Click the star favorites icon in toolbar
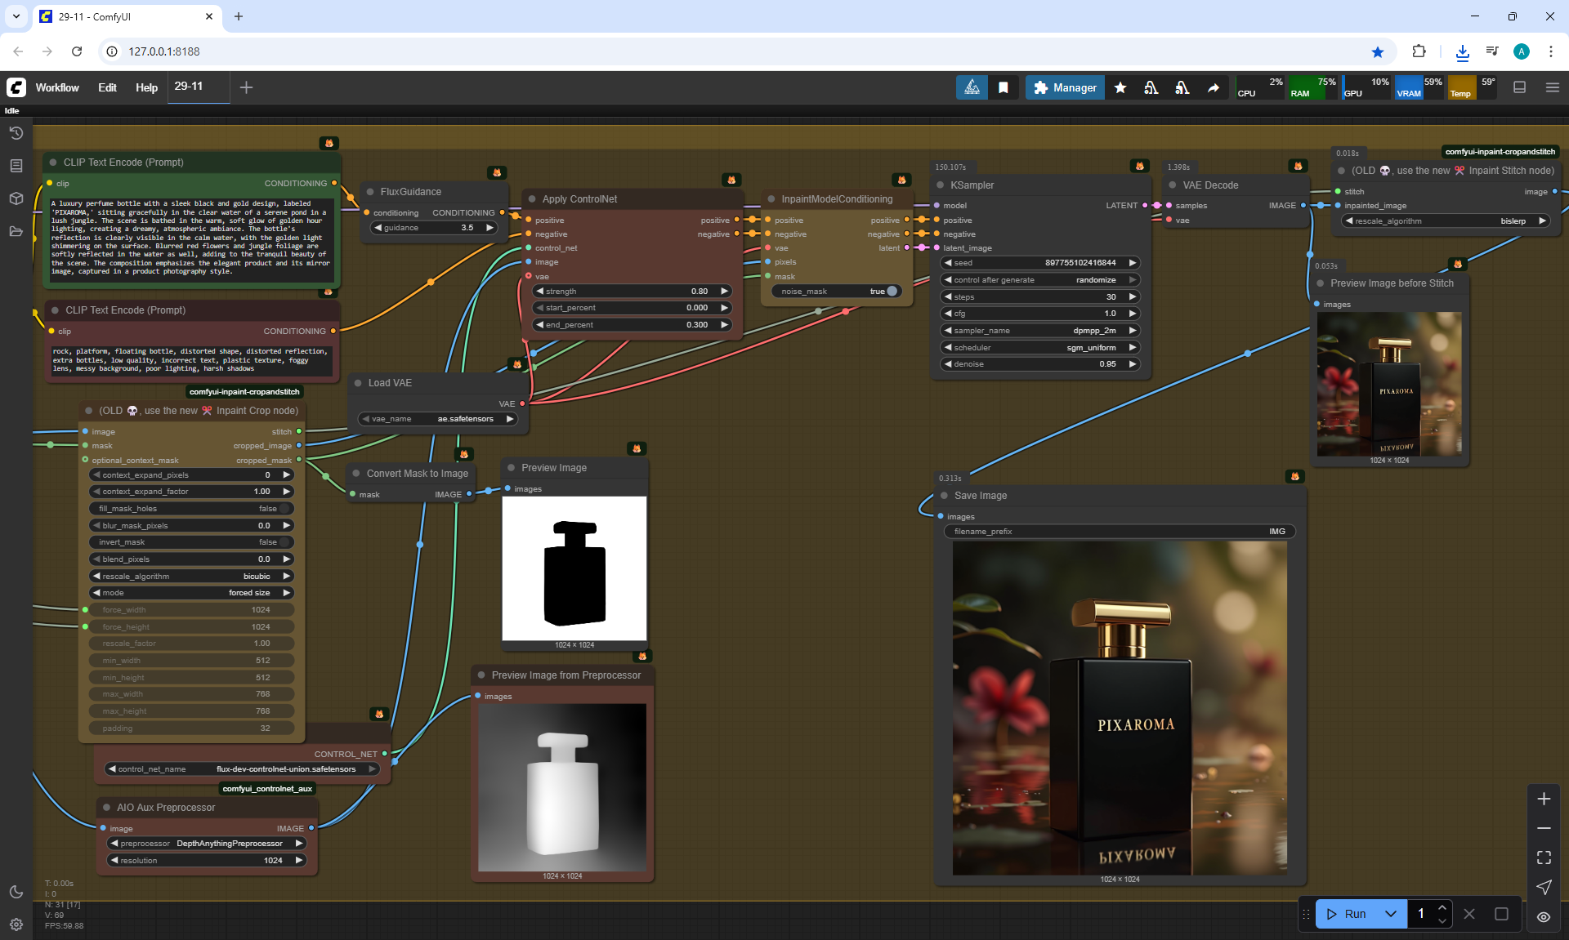This screenshot has height=940, width=1569. 1120,87
